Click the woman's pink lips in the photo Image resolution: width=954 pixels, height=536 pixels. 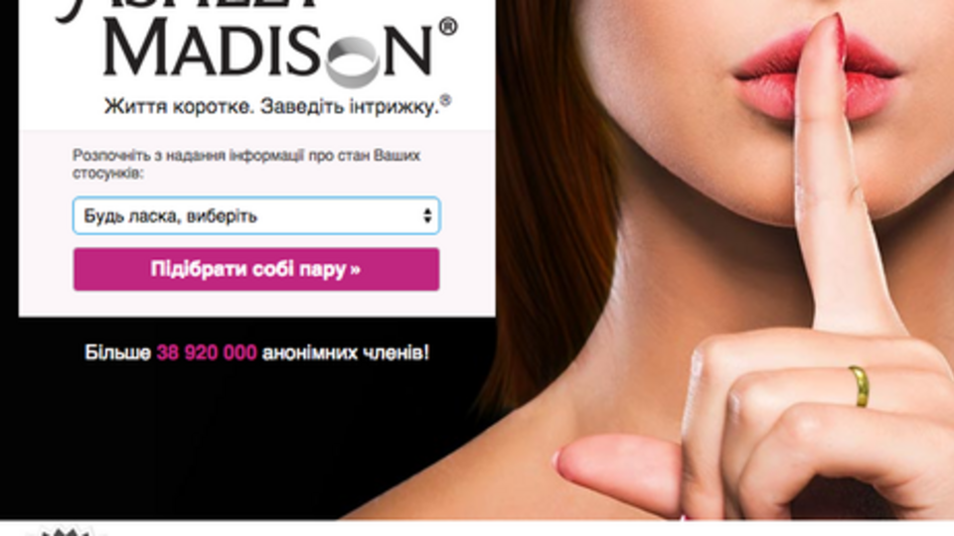click(x=815, y=74)
